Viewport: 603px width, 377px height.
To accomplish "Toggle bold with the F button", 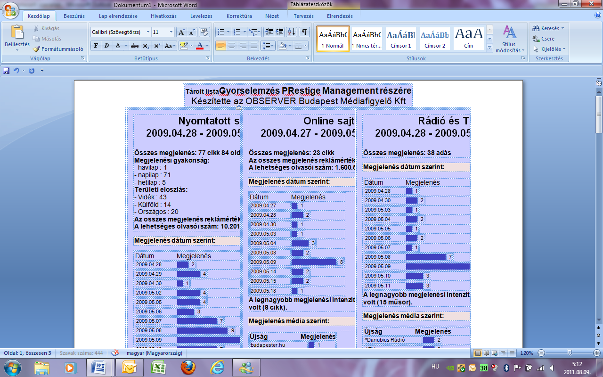I will click(x=96, y=46).
